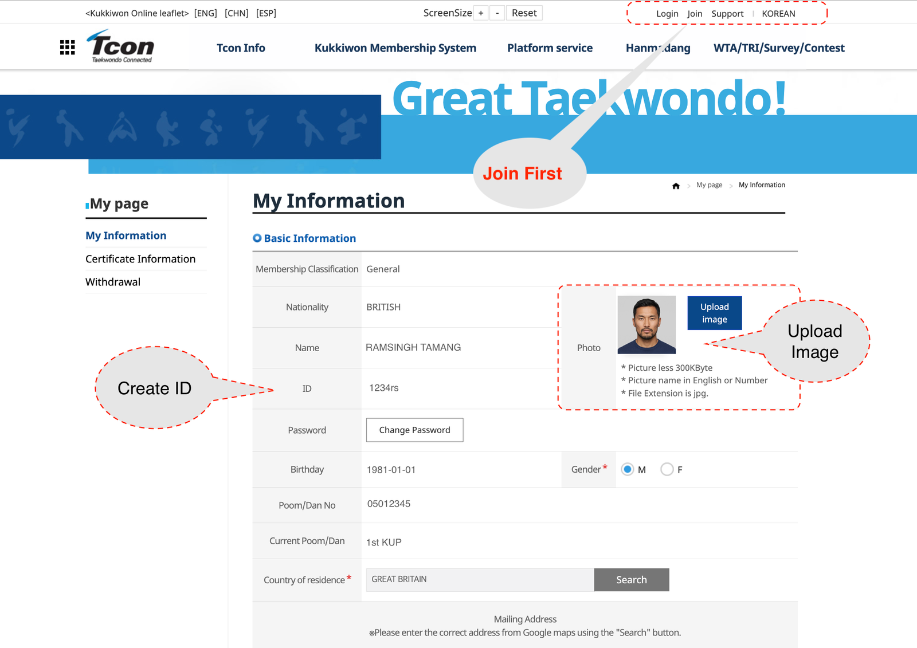Image resolution: width=917 pixels, height=648 pixels.
Task: Click the Basic Information section heading
Action: (309, 238)
